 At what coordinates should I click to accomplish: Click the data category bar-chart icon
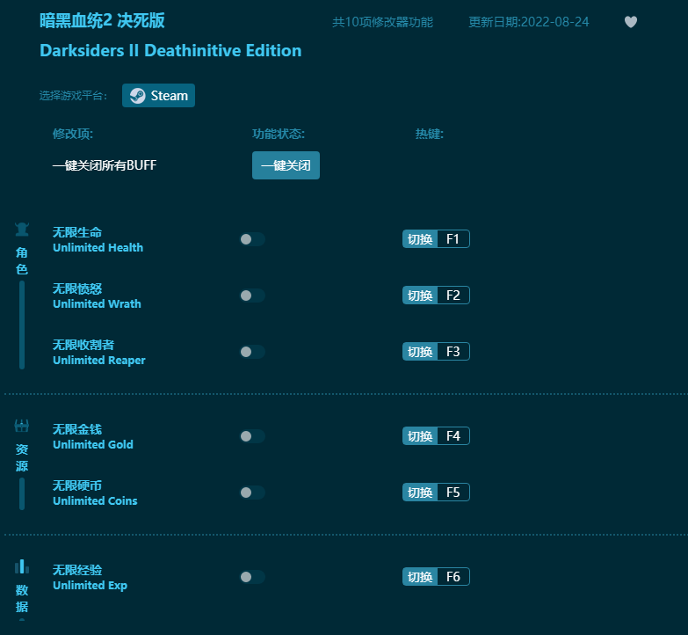(x=22, y=566)
